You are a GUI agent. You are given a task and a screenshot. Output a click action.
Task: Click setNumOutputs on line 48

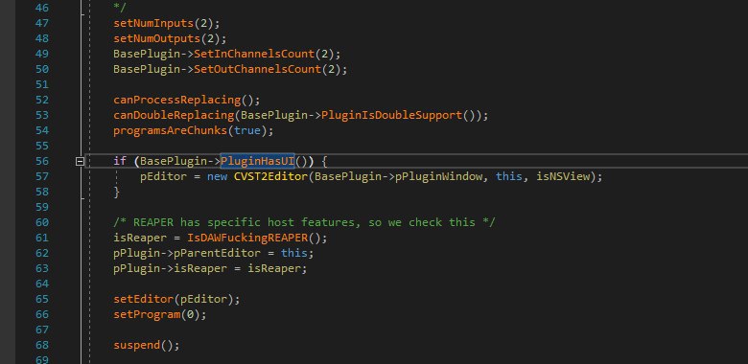coord(157,38)
